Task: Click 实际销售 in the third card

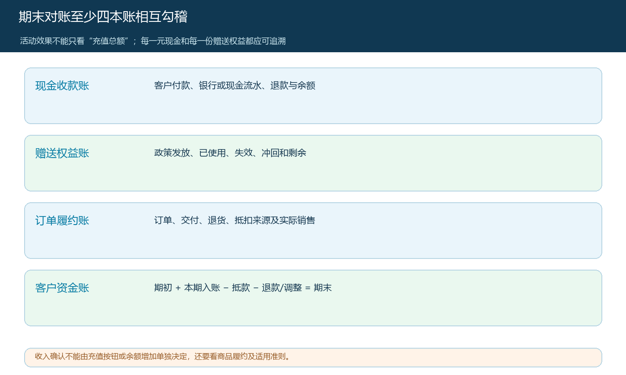Action: pos(297,220)
